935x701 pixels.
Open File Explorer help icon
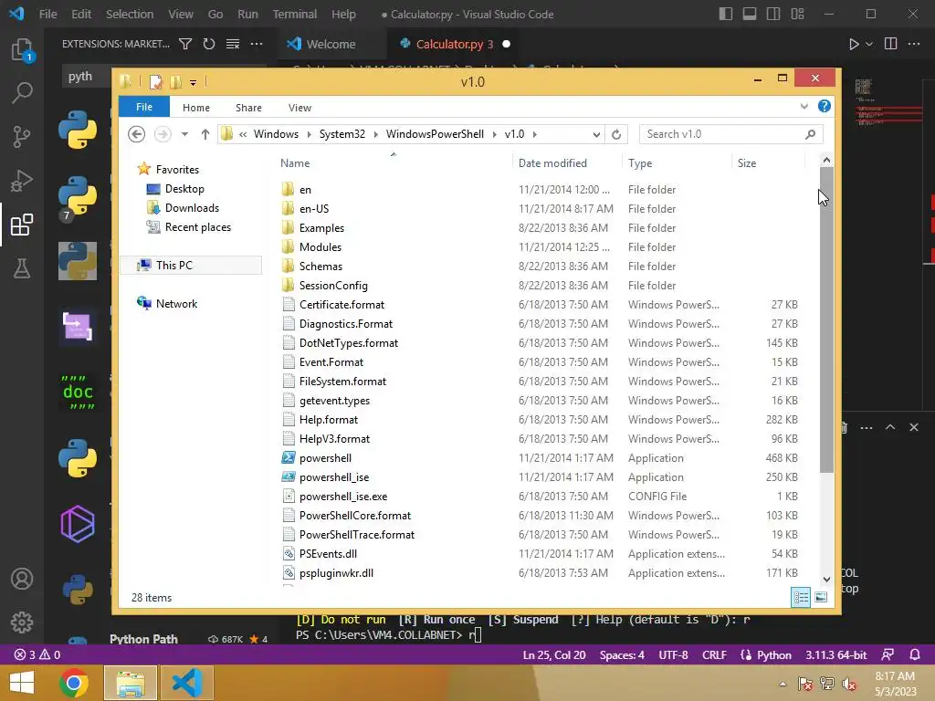(x=825, y=106)
